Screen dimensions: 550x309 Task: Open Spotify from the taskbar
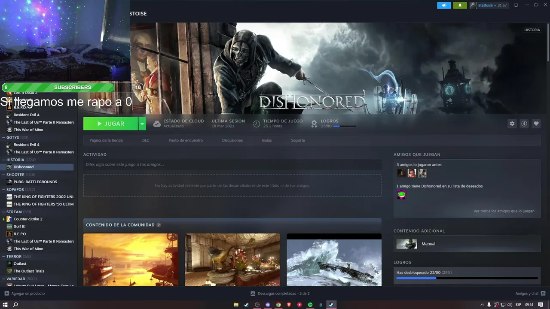[x=310, y=305]
